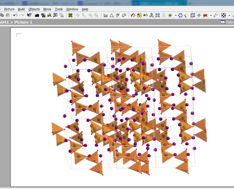Click the coordinate axes indicator in the picture
Image resolution: width=234 pixels, height=189 pixels.
point(19,36)
